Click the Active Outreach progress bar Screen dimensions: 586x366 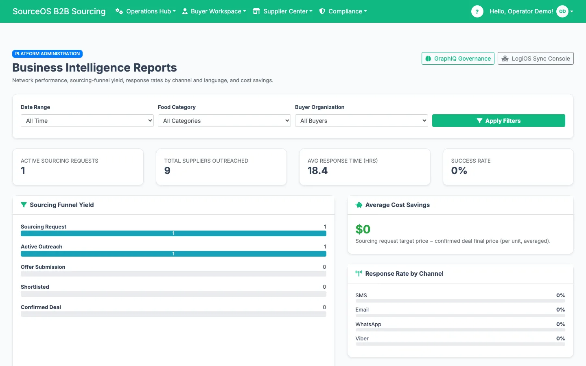click(173, 254)
